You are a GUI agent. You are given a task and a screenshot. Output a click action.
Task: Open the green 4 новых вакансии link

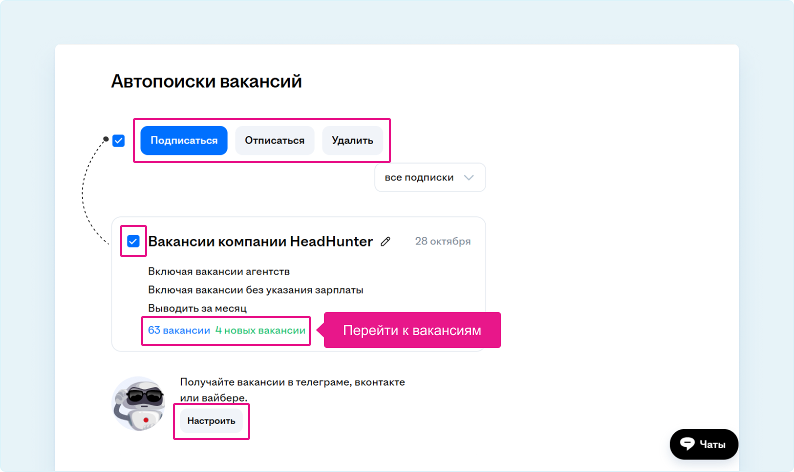(x=260, y=330)
